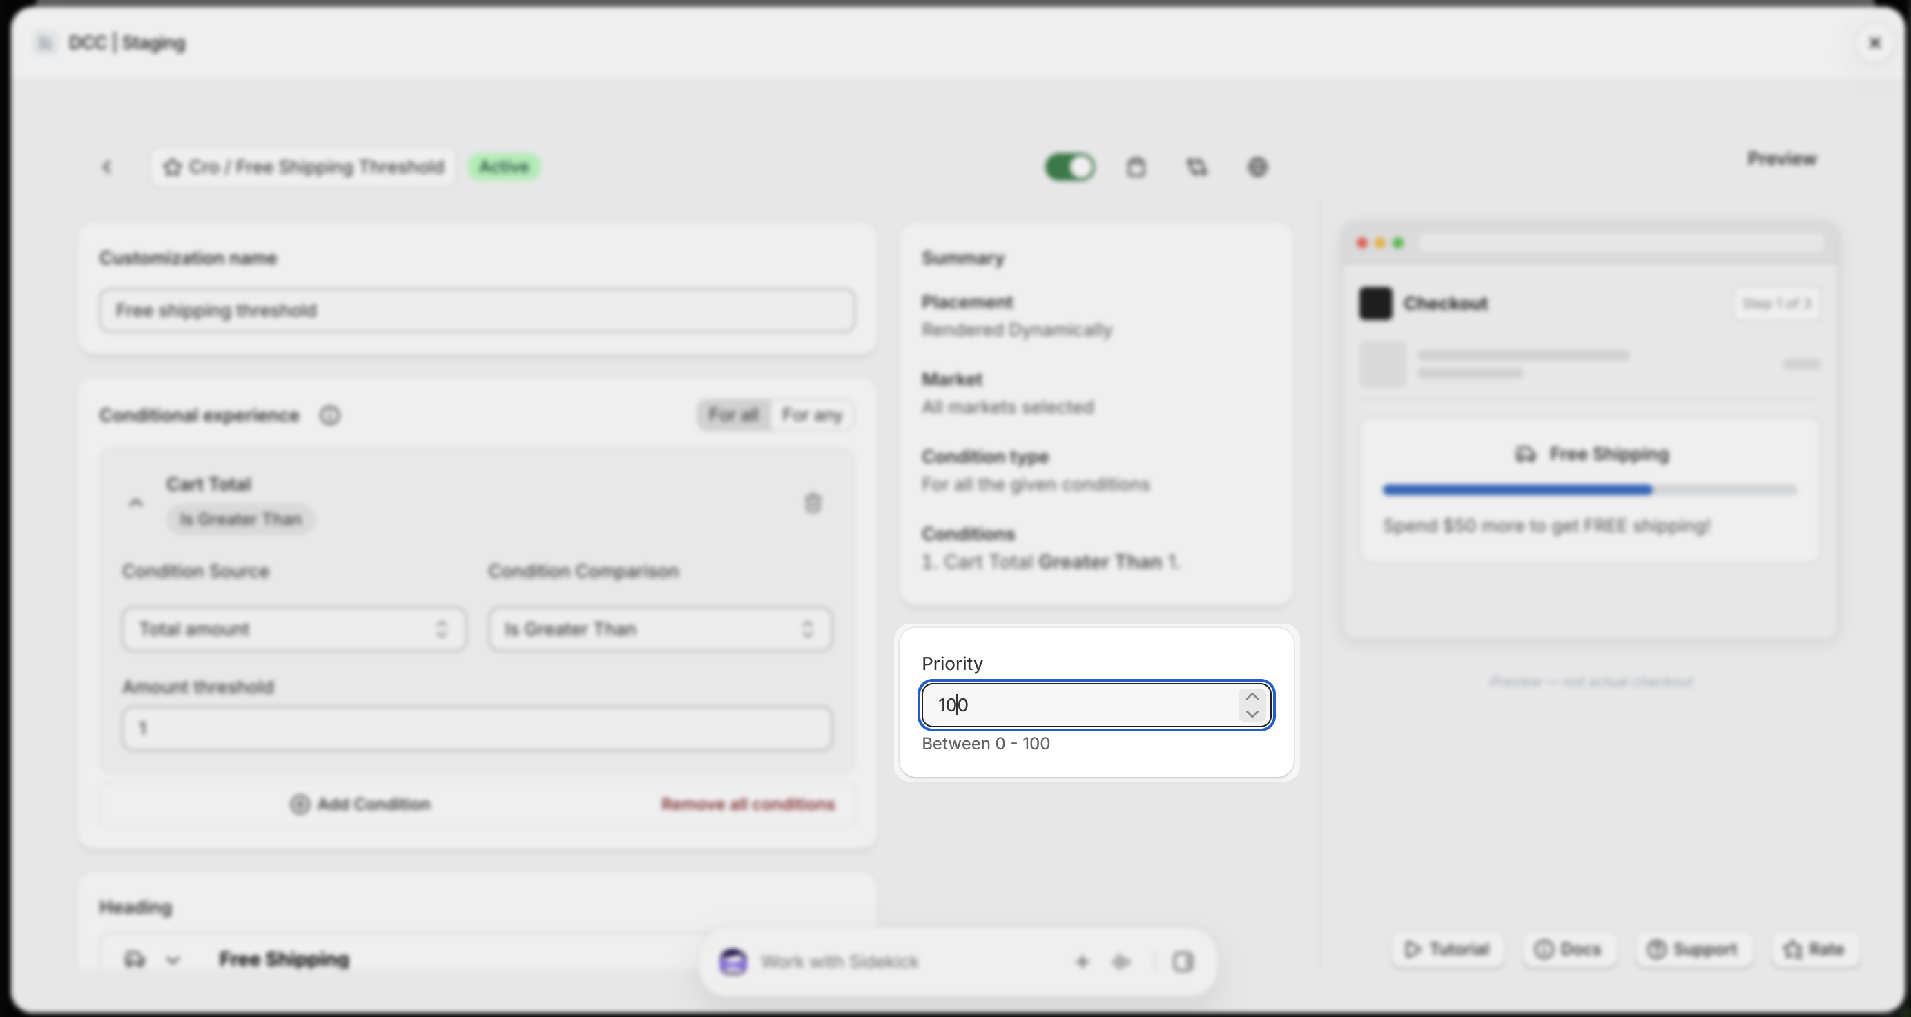Collapse the Cart Total condition
This screenshot has width=1911, height=1017.
click(x=135, y=503)
